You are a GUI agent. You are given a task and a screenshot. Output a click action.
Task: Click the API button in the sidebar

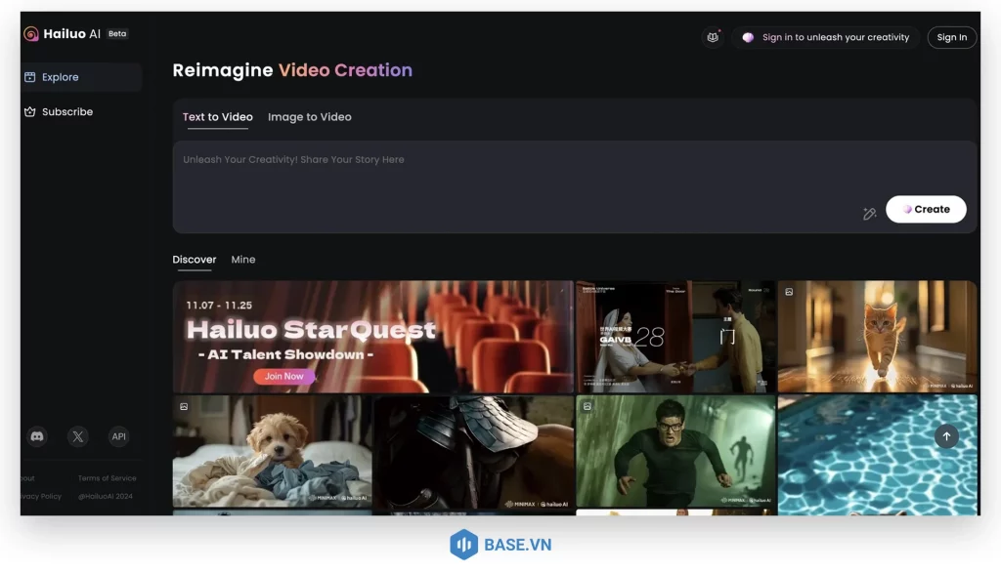tap(118, 436)
